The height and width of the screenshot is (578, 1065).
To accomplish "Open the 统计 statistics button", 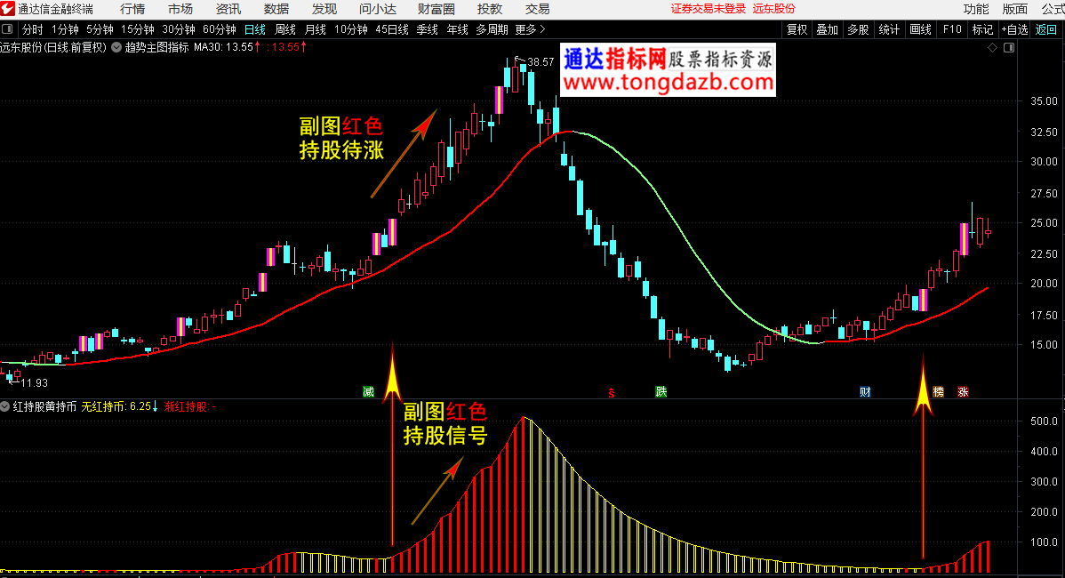I will (889, 29).
